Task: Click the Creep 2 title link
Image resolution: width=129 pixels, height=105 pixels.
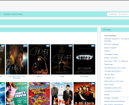Action: [39, 76]
